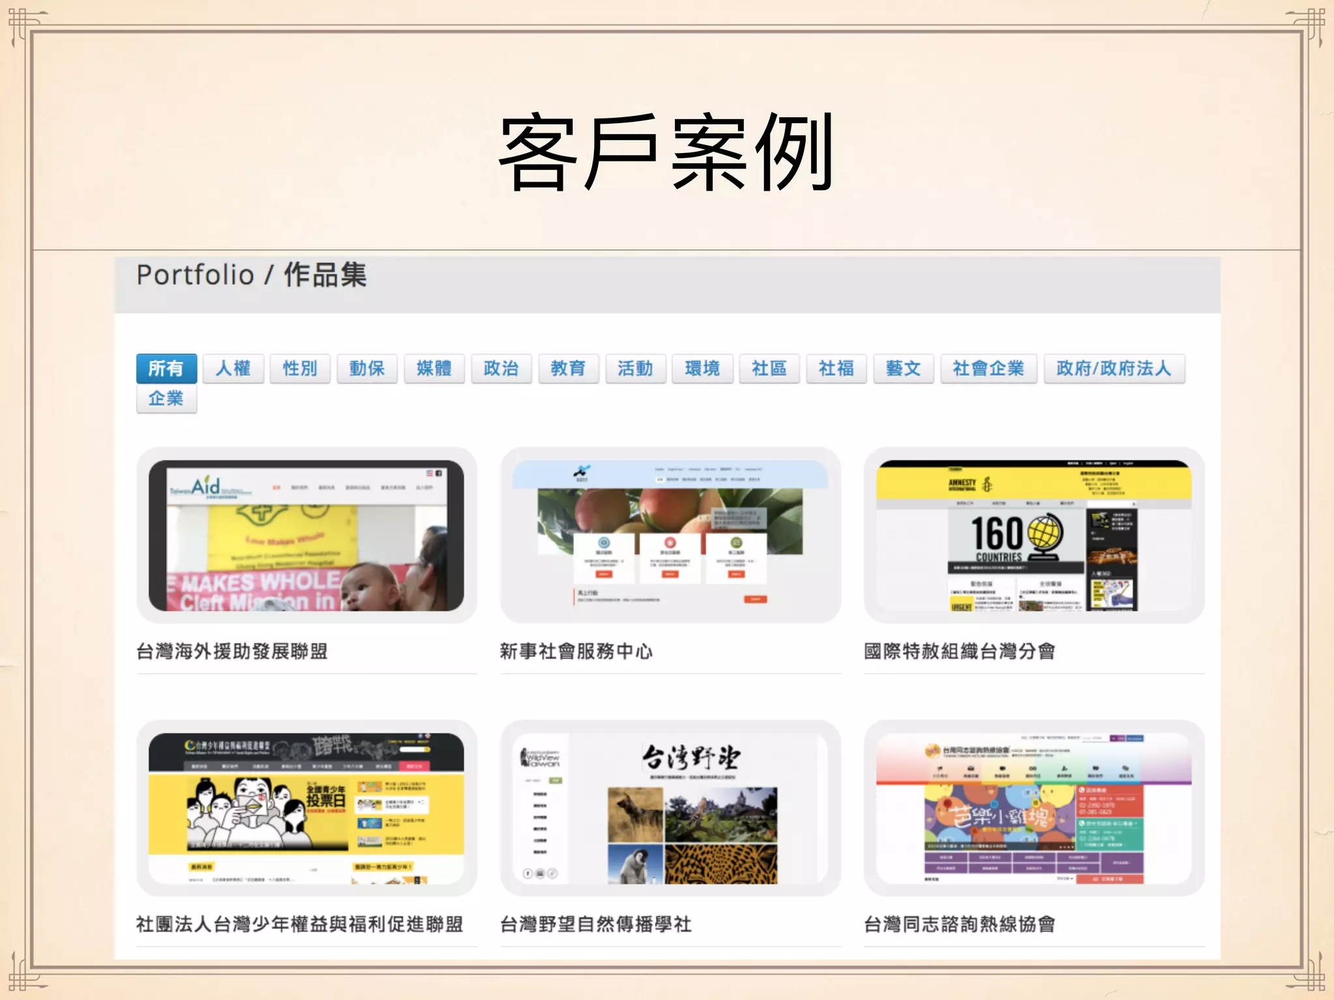The width and height of the screenshot is (1334, 1000).
Task: Choose the 社福 category
Action: click(x=836, y=368)
